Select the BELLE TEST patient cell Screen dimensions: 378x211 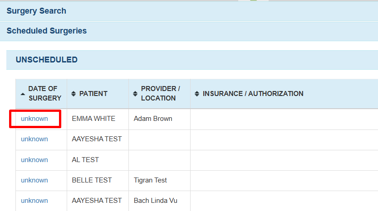coord(92,180)
